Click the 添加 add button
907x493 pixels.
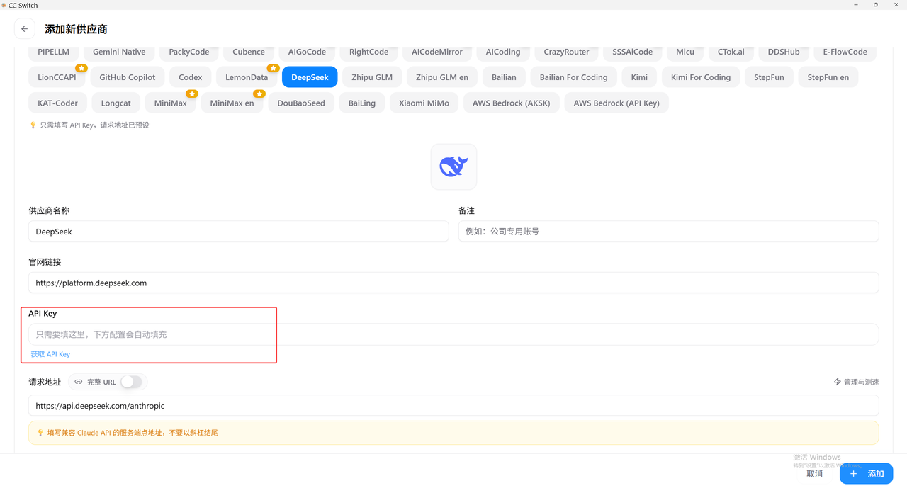(866, 474)
